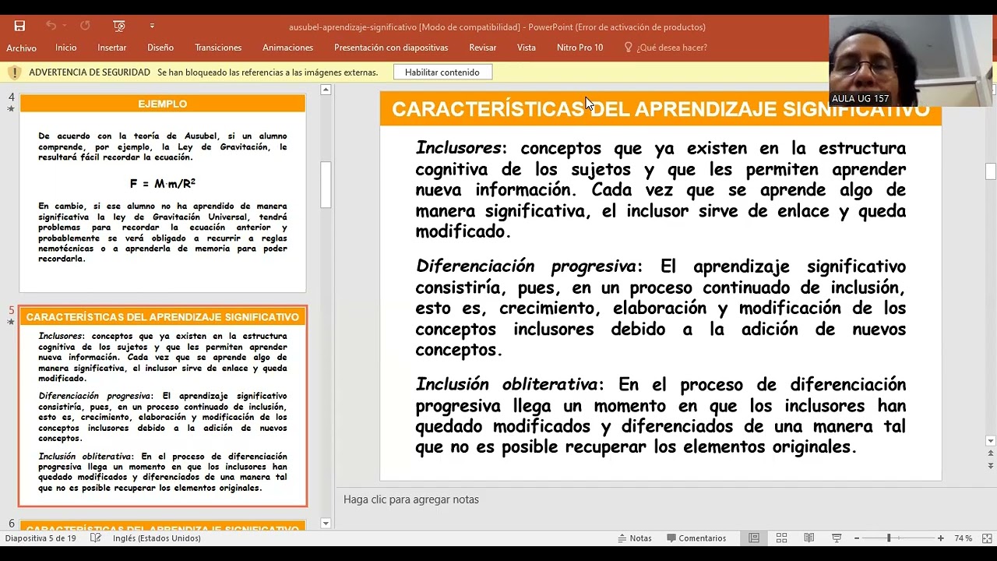Go to next slide double-arrow button
Viewport: 997px width, 561px height.
[x=991, y=465]
